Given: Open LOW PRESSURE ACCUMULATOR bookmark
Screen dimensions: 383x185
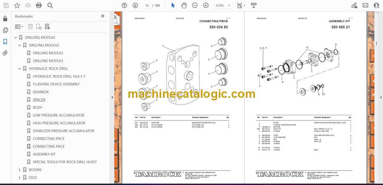Looking at the screenshot, I should (x=59, y=115).
